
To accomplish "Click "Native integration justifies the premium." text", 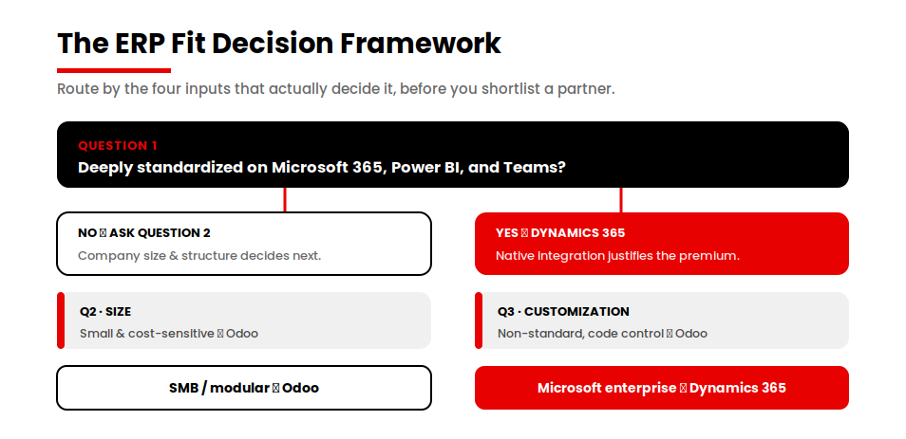I will (x=617, y=256).
